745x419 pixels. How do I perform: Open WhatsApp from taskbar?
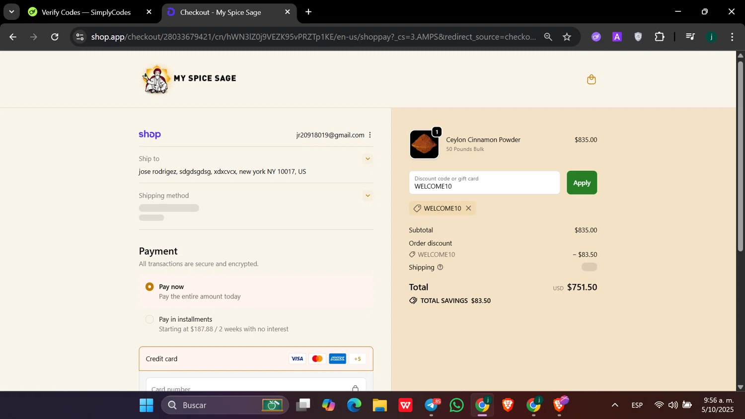click(456, 406)
